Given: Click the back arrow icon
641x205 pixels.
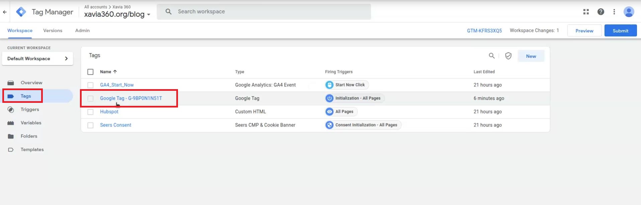Looking at the screenshot, I should 5,12.
